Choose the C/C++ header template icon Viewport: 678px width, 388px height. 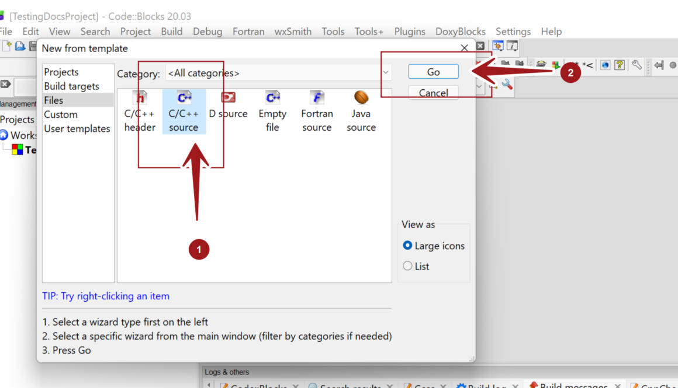click(x=140, y=111)
